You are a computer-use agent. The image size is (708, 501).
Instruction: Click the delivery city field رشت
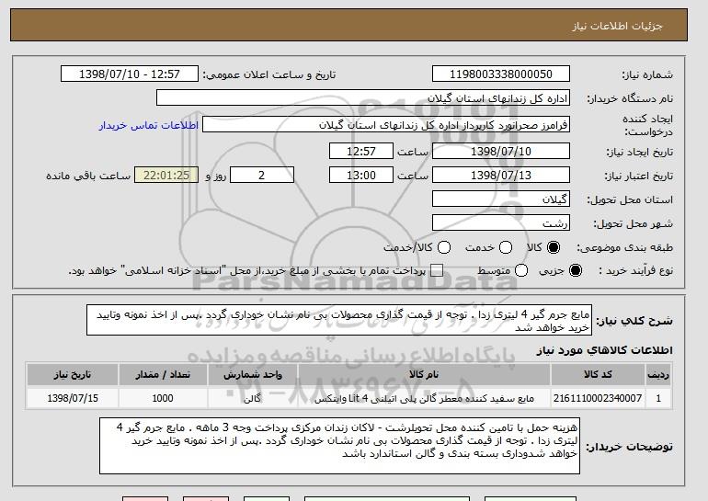coord(501,223)
